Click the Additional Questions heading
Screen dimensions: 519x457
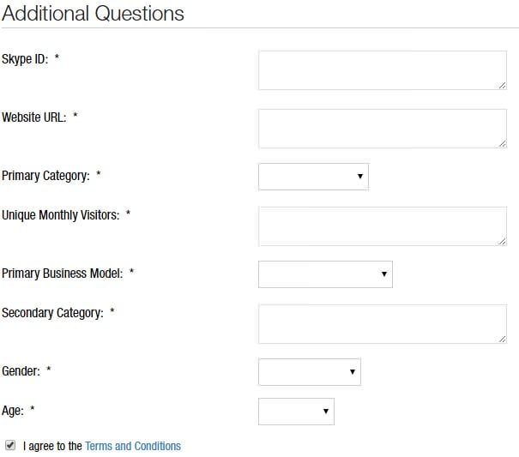click(x=94, y=14)
